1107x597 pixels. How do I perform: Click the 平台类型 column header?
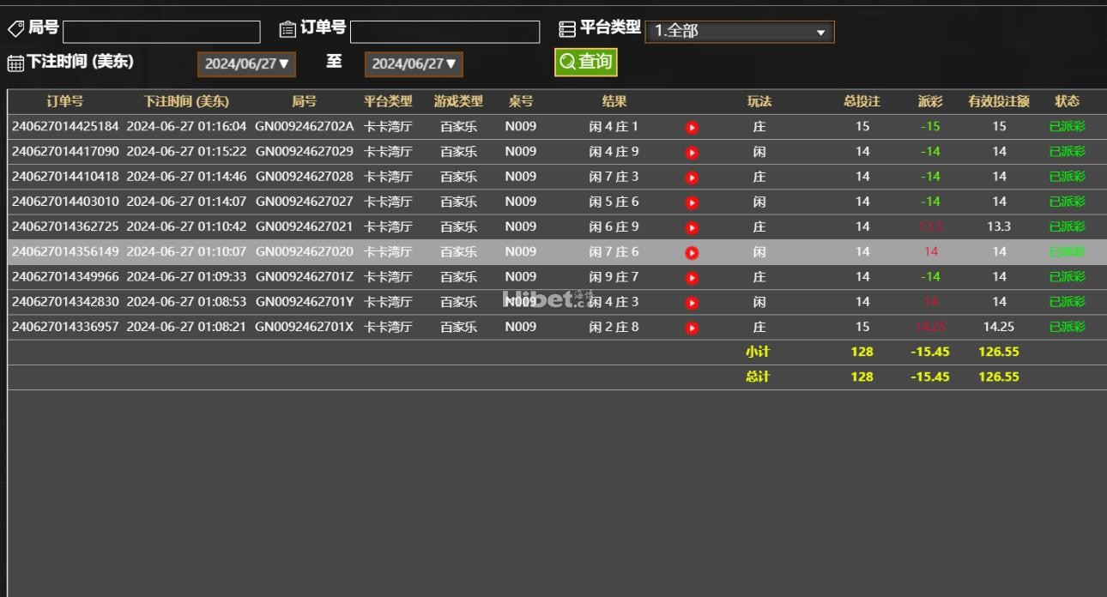388,101
